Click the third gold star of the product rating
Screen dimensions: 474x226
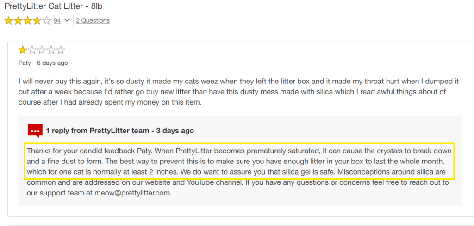[27, 20]
